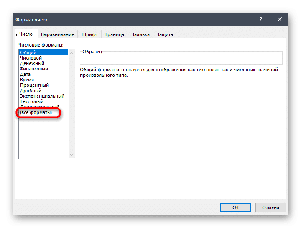Image resolution: width=301 pixels, height=228 pixels.
Task: Cancel with the Отмена button
Action: pos(270,207)
